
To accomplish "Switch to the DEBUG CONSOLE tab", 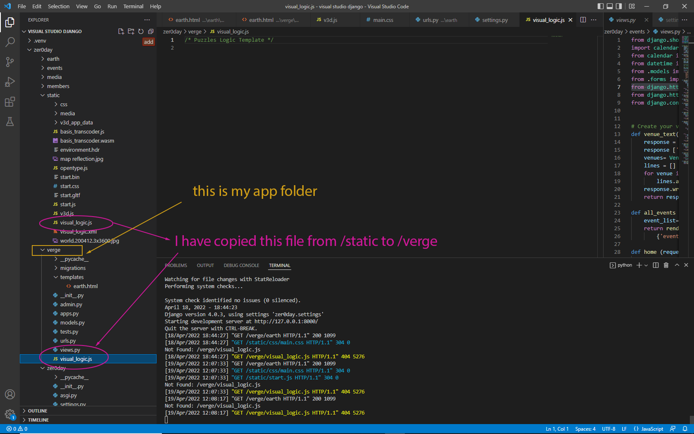I will click(242, 265).
